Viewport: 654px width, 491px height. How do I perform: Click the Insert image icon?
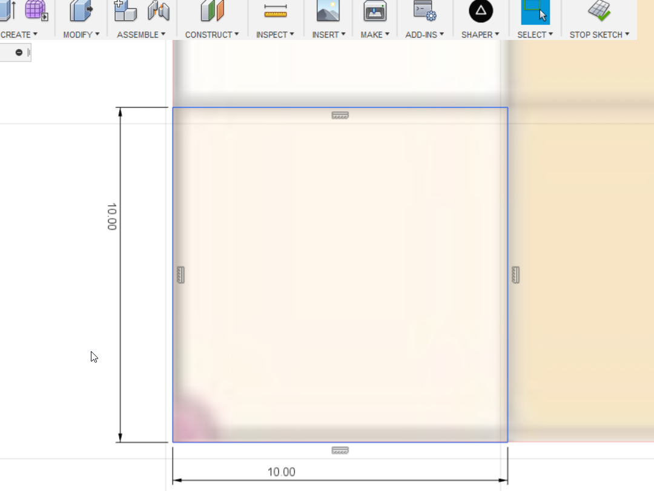point(327,12)
